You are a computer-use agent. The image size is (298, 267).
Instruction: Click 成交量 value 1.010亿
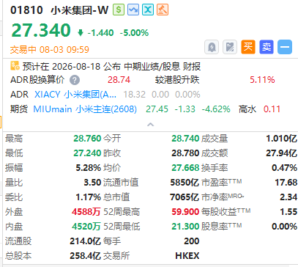(281, 139)
